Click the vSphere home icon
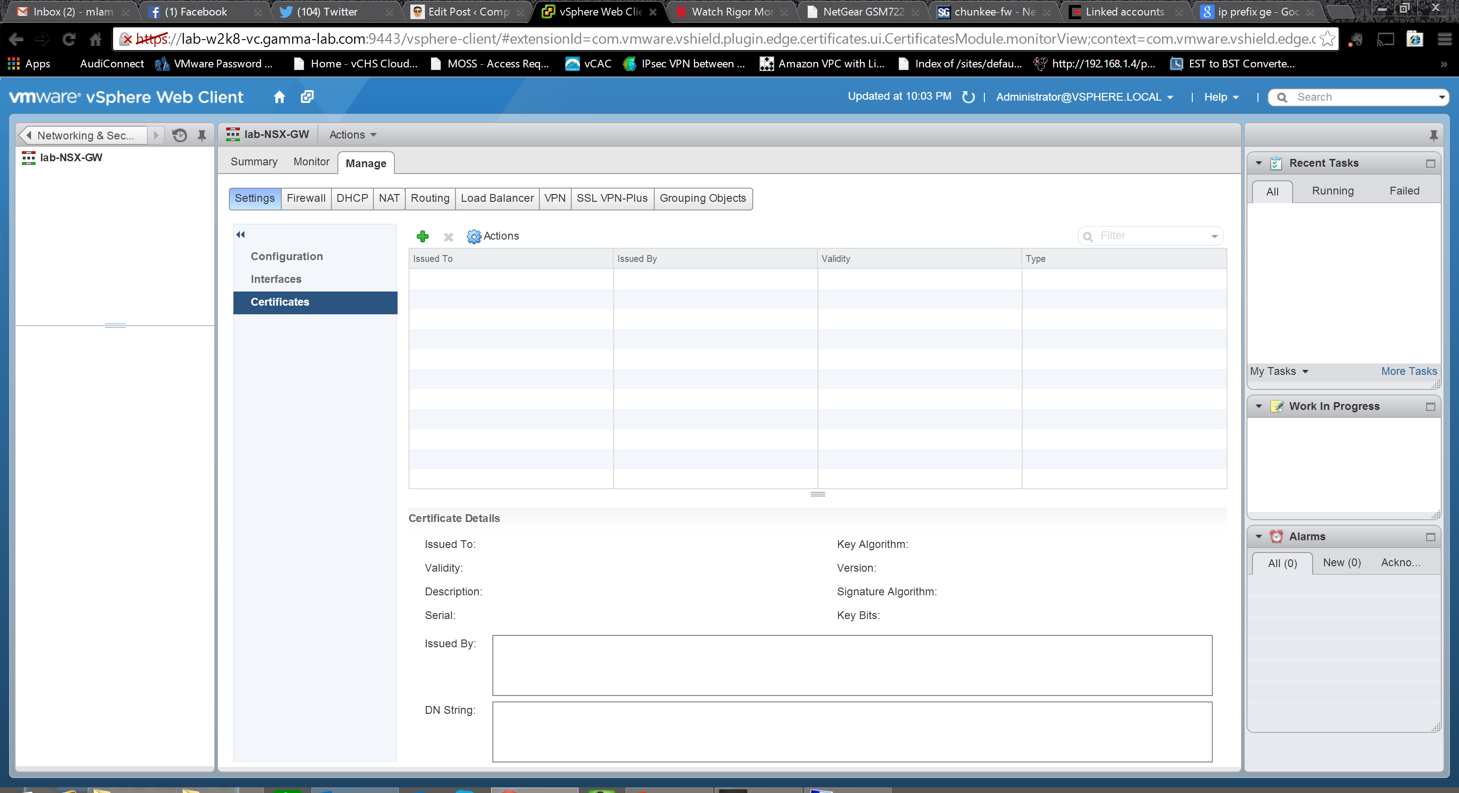Image resolution: width=1459 pixels, height=793 pixels. (279, 97)
